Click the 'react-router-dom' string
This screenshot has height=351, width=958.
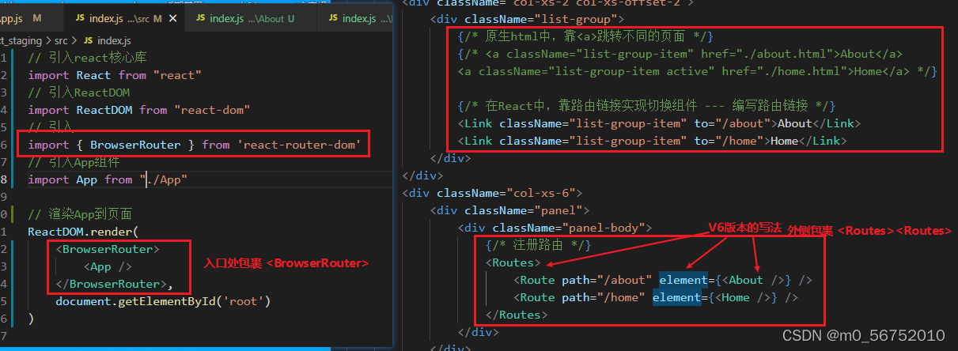tap(299, 145)
